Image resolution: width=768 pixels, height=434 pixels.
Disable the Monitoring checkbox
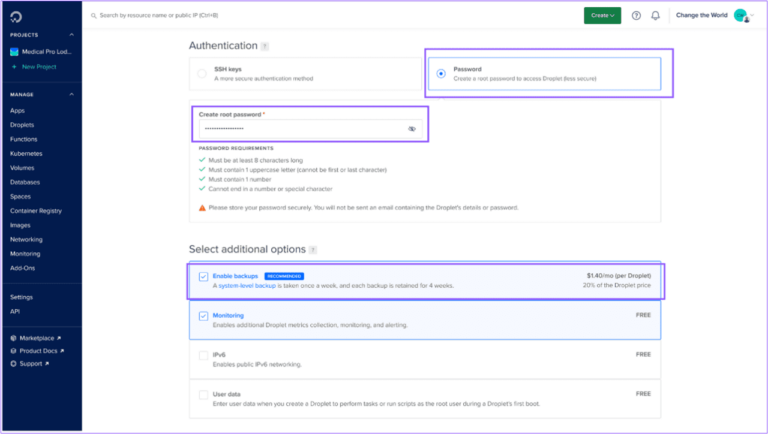(x=203, y=315)
